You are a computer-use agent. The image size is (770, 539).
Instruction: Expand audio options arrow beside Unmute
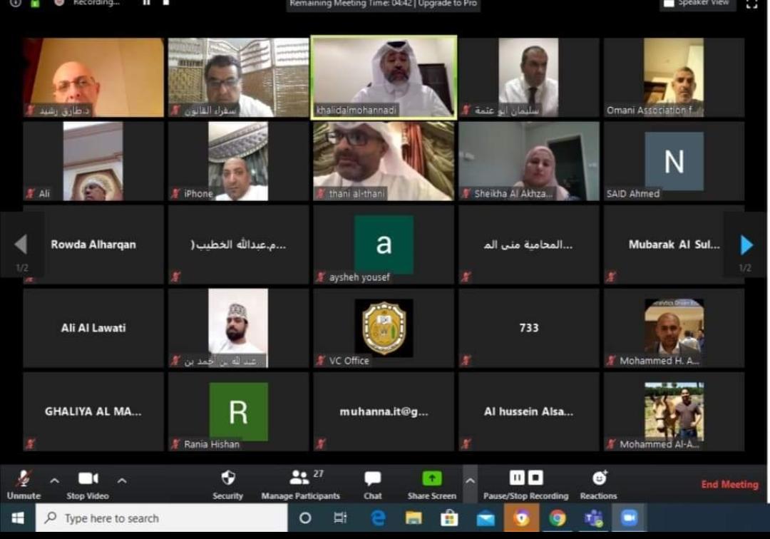tap(54, 480)
